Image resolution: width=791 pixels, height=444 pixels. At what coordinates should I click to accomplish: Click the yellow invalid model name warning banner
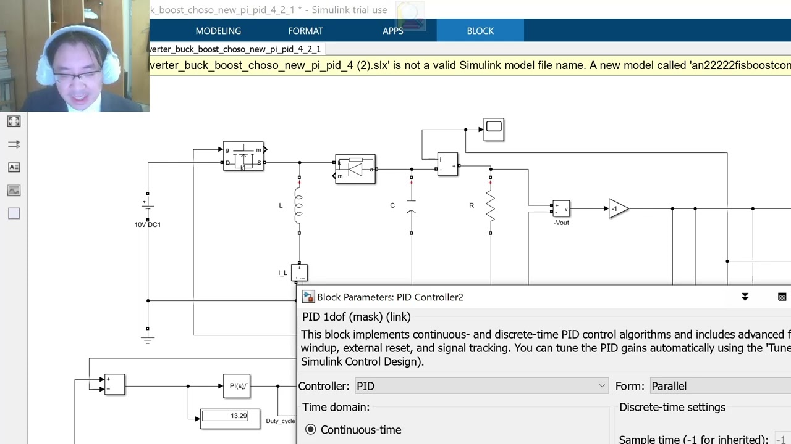470,65
